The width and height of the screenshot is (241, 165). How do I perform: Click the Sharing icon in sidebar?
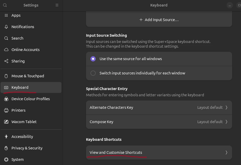(x=6, y=61)
